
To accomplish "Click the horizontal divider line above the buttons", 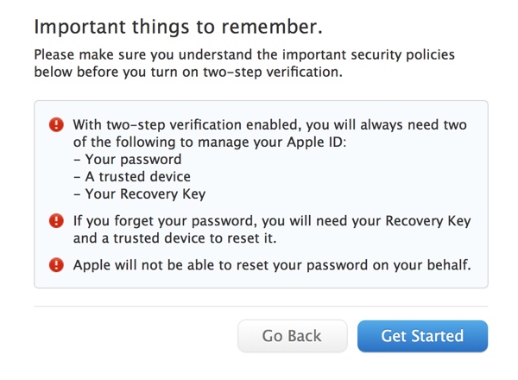I will (261, 306).
